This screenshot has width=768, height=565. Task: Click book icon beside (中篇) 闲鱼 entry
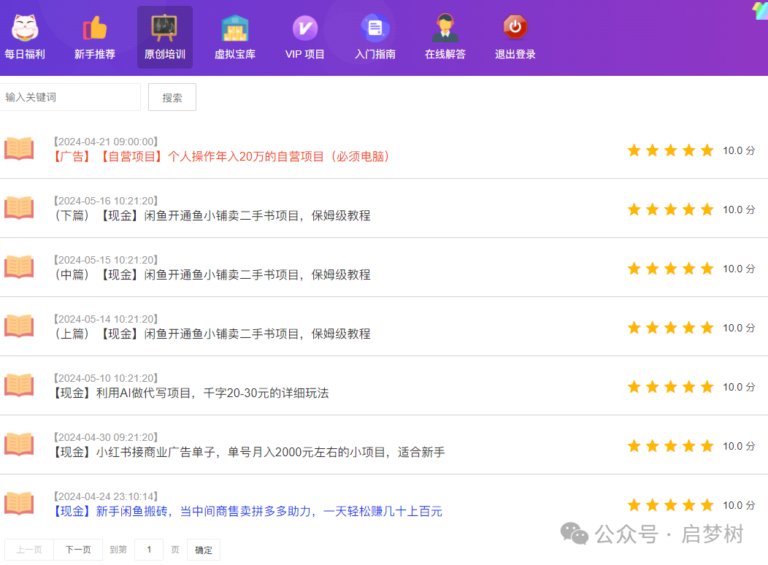19,267
